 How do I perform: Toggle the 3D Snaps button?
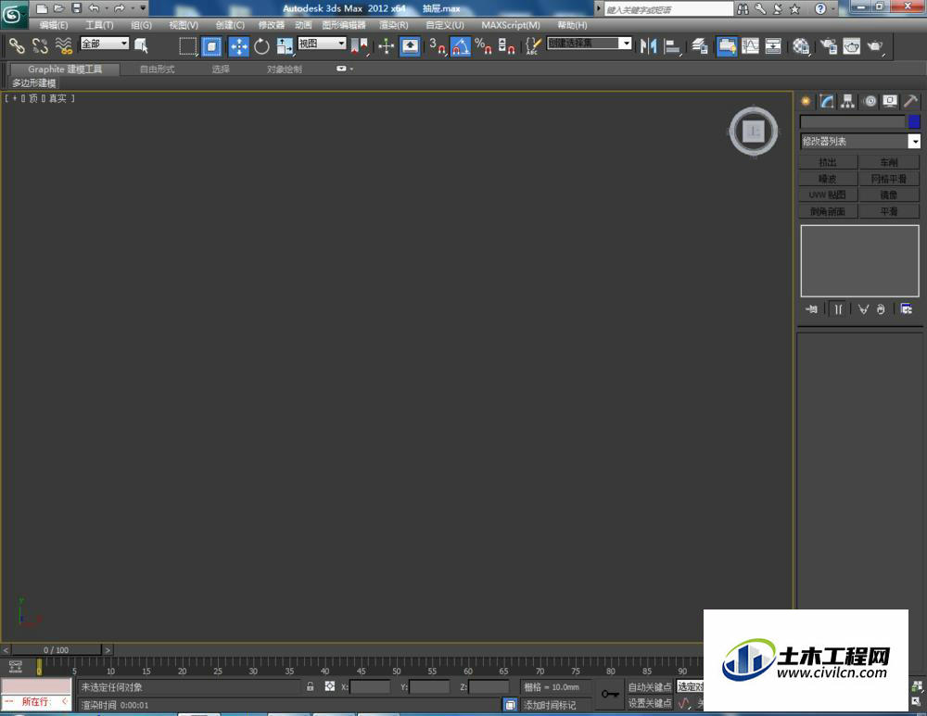437,46
